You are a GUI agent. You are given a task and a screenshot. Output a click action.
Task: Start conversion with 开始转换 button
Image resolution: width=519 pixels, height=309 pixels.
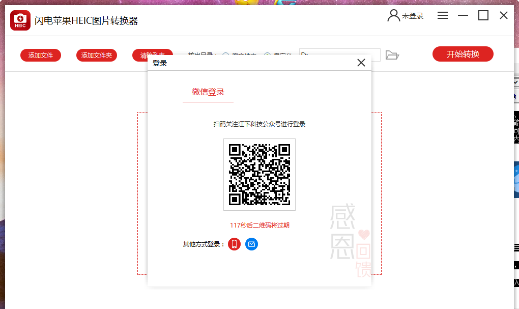click(x=463, y=54)
